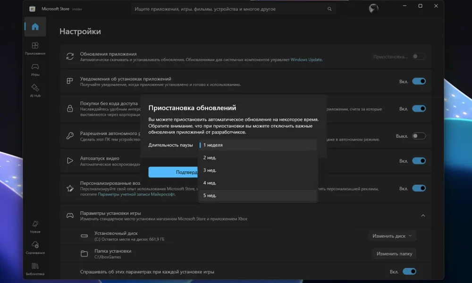Viewport: 472px width, 283px height.
Task: Click the lock icon for purchases
Action: pyautogui.click(x=70, y=108)
